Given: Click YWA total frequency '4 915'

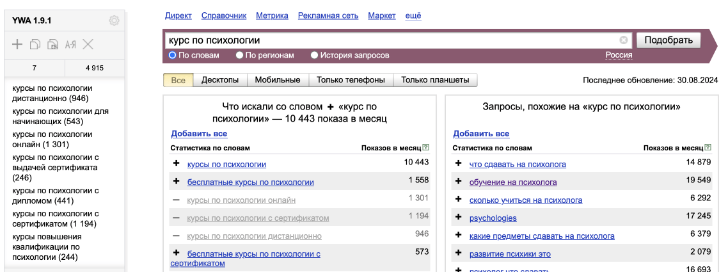Looking at the screenshot, I should [x=95, y=68].
